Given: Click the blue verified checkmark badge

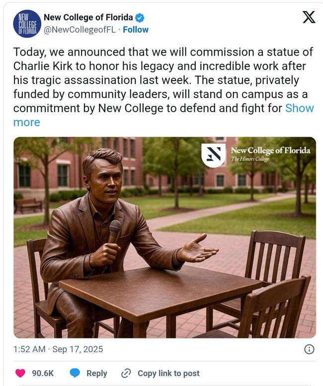Looking at the screenshot, I should (x=140, y=18).
